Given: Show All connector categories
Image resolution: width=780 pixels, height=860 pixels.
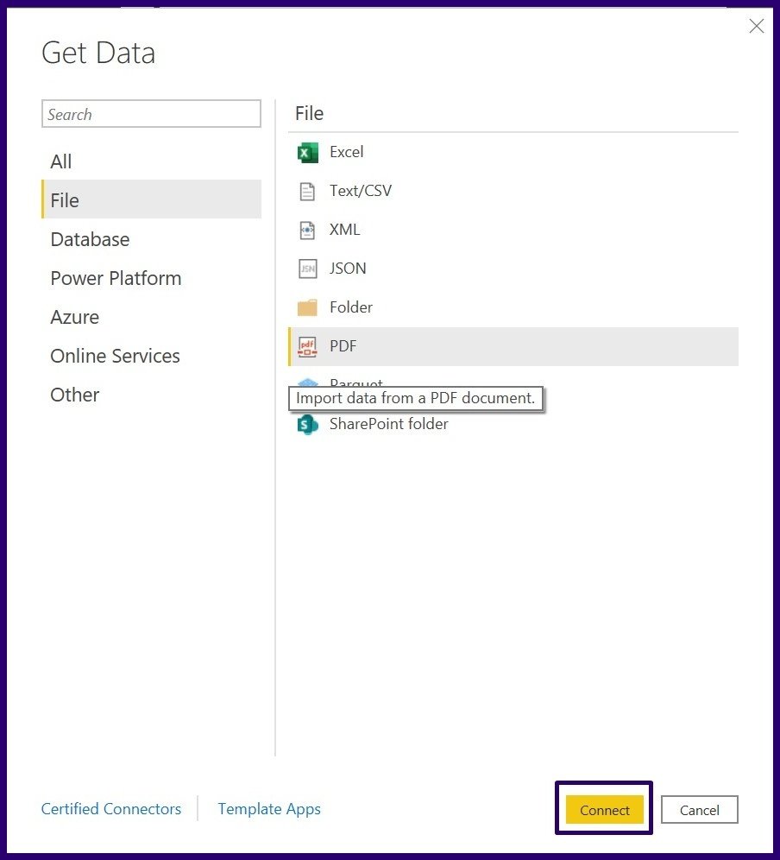Looking at the screenshot, I should (x=61, y=161).
